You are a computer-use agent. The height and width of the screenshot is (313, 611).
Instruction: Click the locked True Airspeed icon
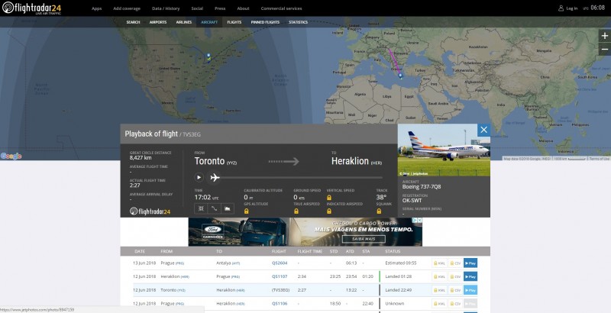tap(296, 211)
